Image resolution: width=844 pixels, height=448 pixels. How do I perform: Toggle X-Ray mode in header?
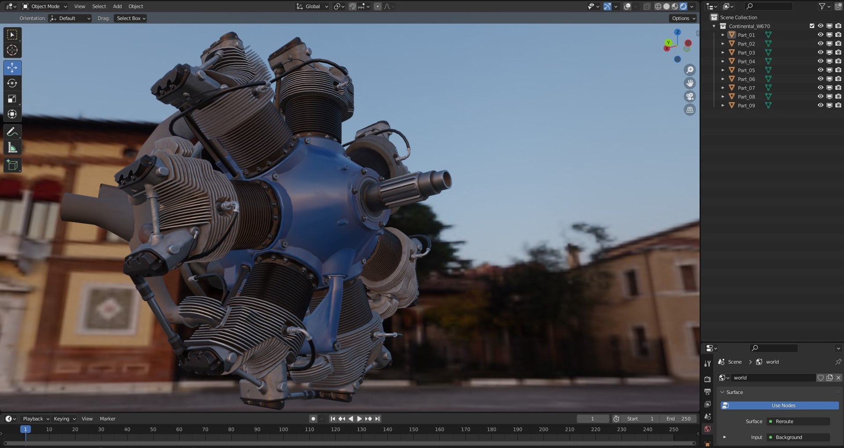coord(647,7)
